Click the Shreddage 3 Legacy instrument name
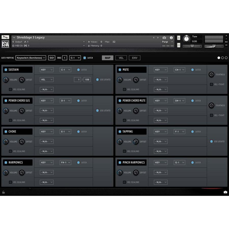The height and width of the screenshot is (229, 229). pyautogui.click(x=31, y=38)
